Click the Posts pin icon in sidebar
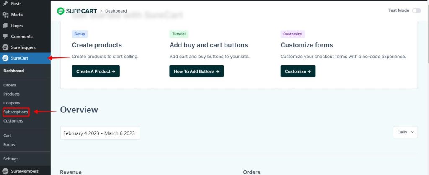 click(x=5, y=4)
